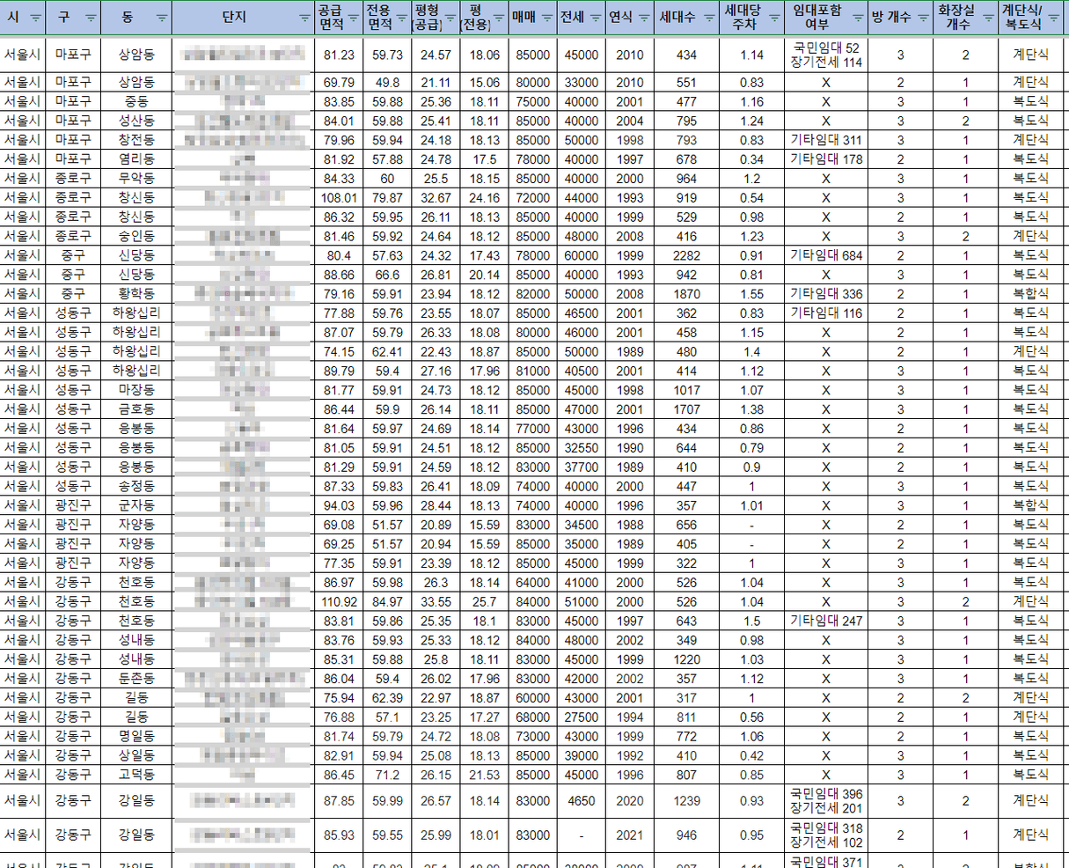Screen dimensions: 1069x868
Task: Click the 세대수 value 2282
Action: 686,255
